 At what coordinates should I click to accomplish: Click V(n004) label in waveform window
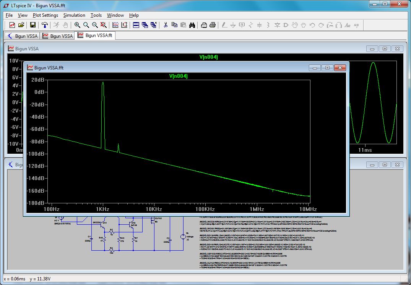pos(209,57)
